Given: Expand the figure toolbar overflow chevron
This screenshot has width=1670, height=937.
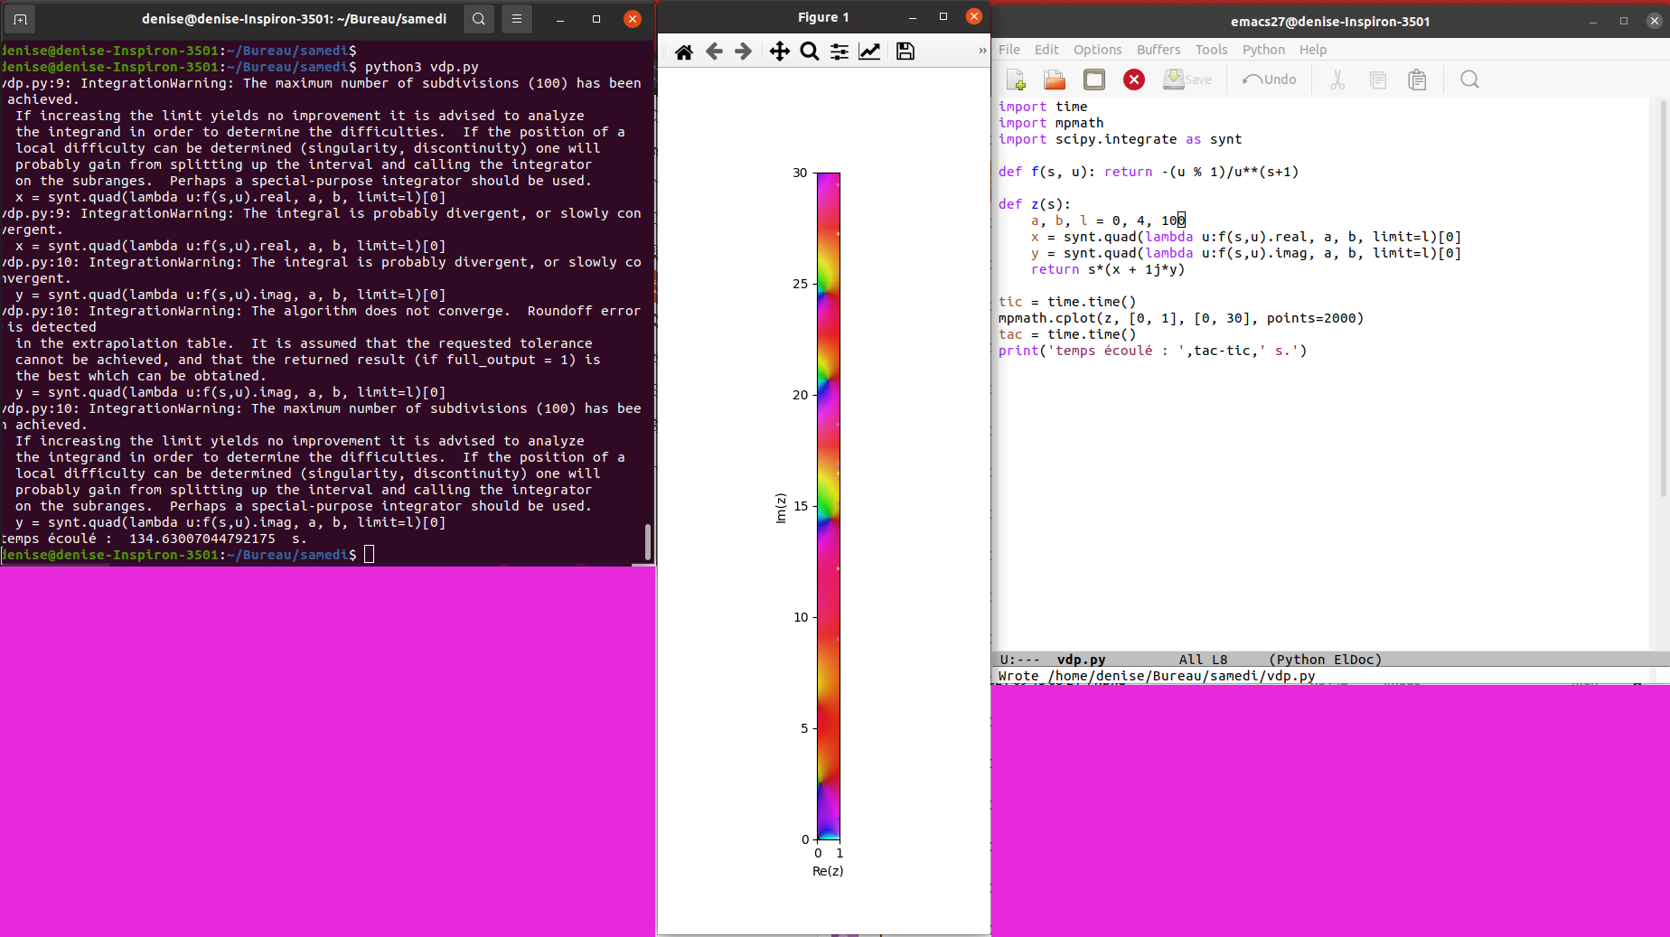Looking at the screenshot, I should (982, 52).
